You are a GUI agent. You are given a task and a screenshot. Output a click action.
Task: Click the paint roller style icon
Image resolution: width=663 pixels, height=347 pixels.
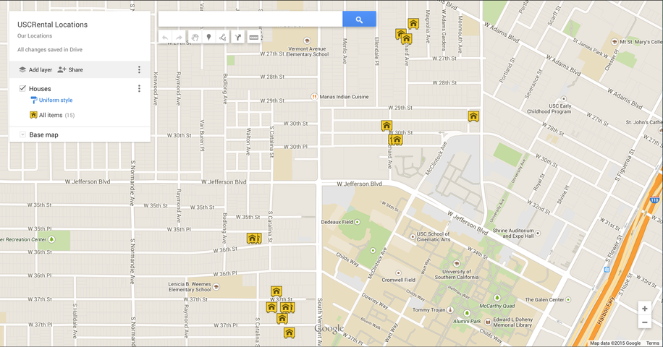coord(34,100)
